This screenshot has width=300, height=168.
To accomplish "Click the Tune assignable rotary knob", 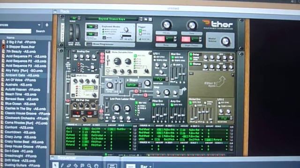I will [192, 25].
